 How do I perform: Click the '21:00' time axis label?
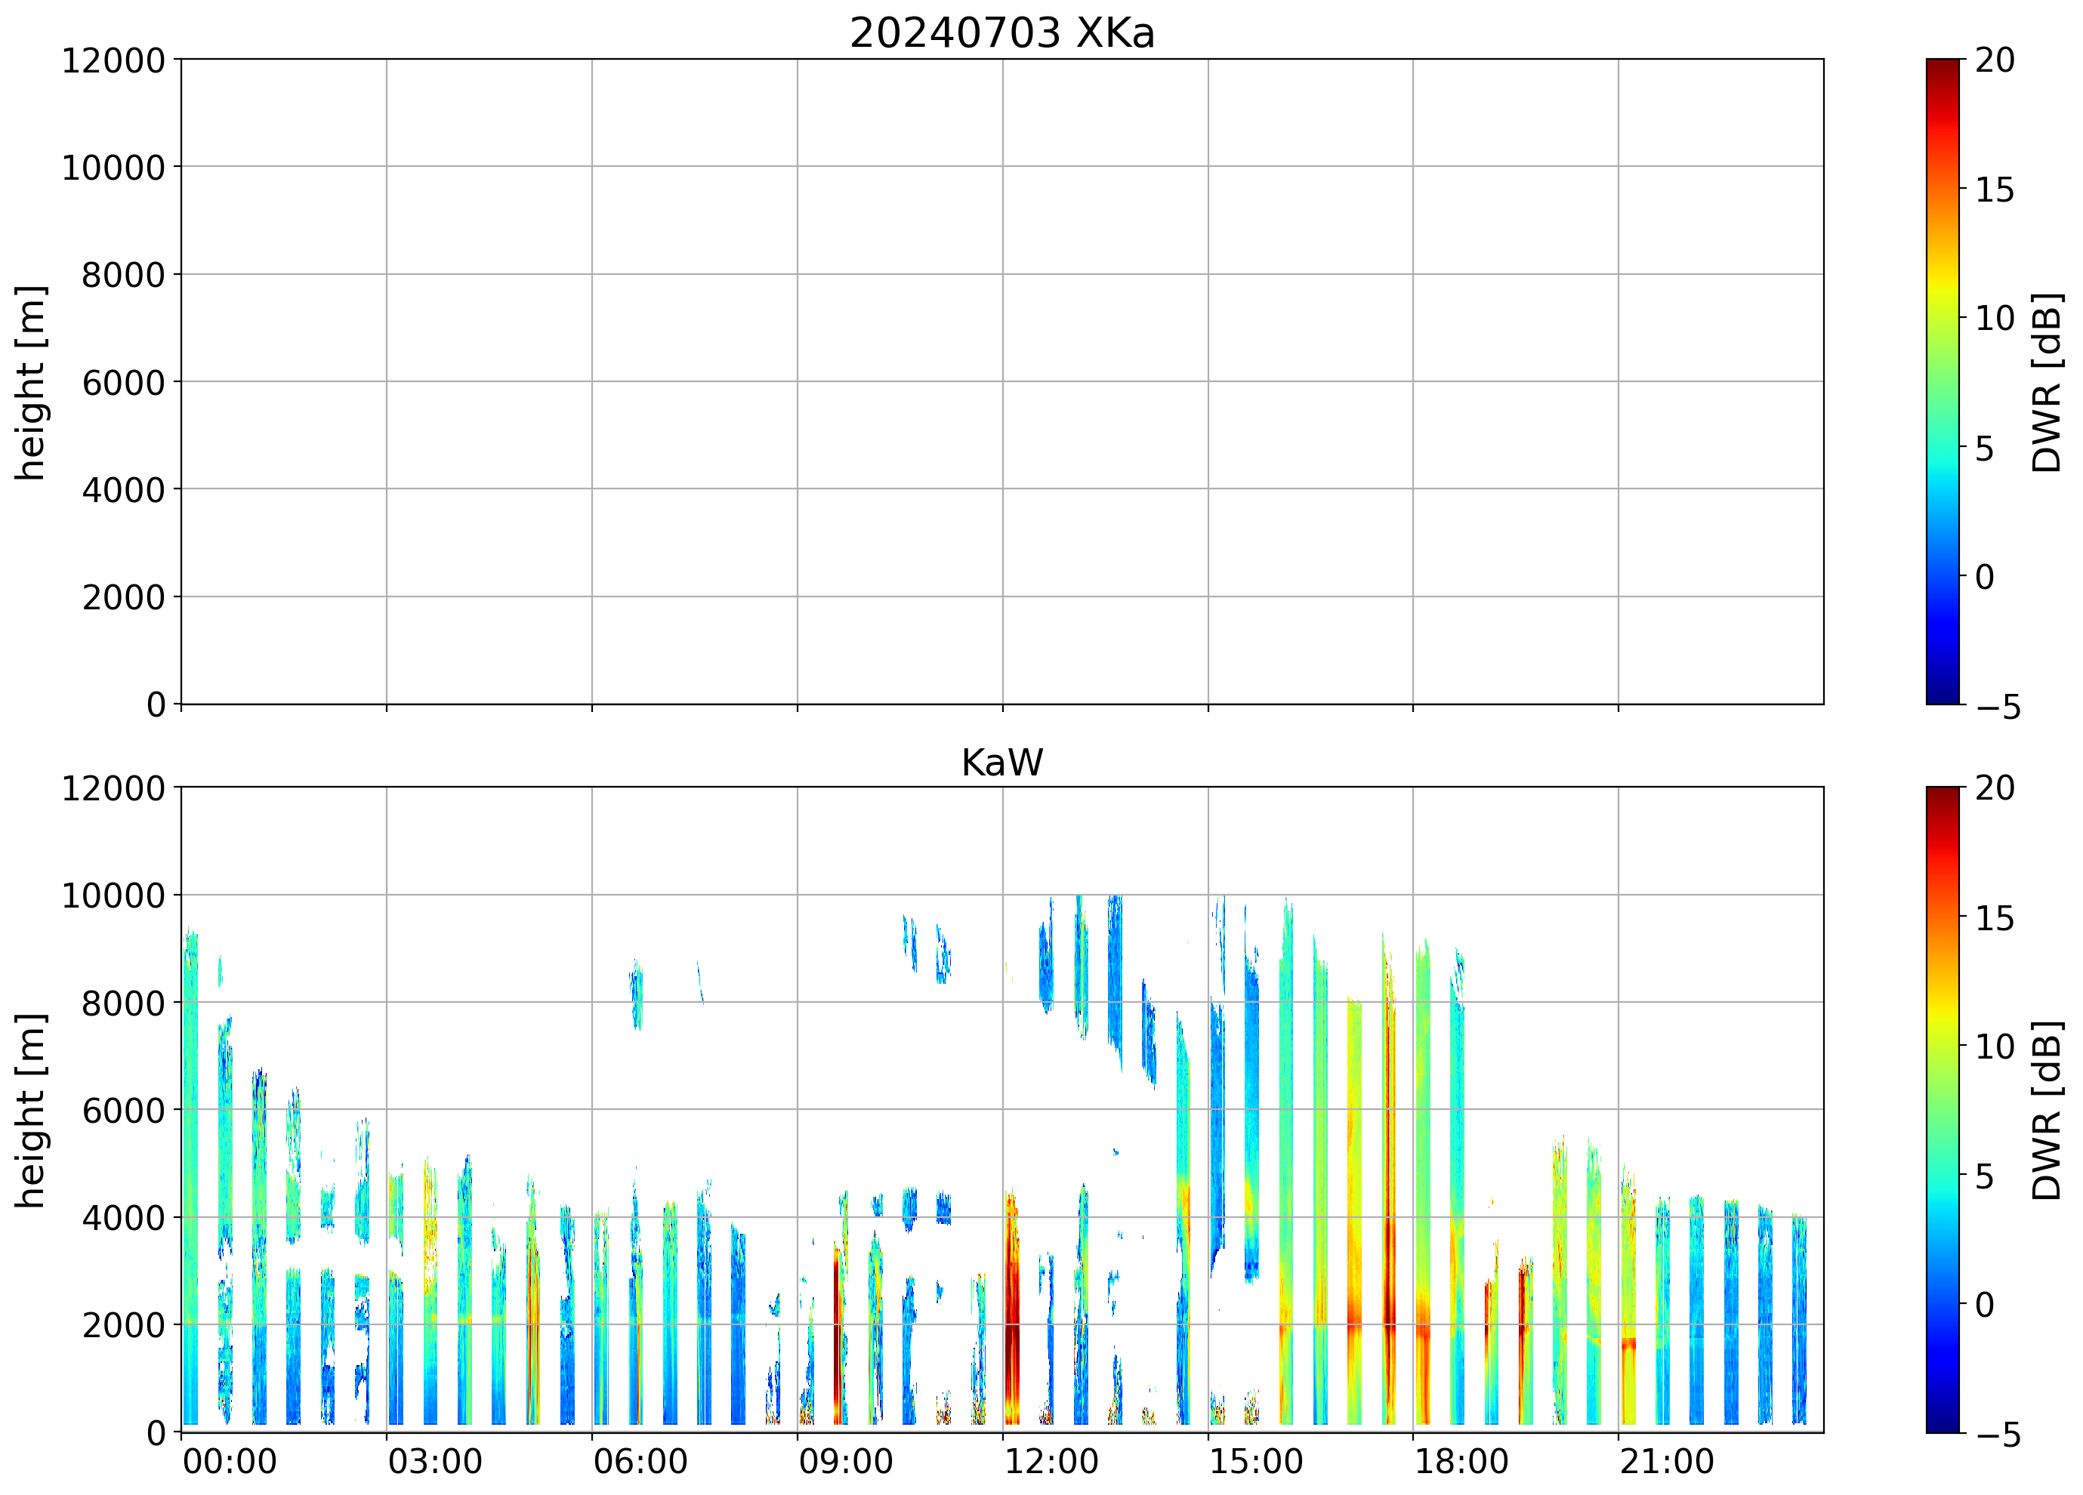point(1666,1461)
